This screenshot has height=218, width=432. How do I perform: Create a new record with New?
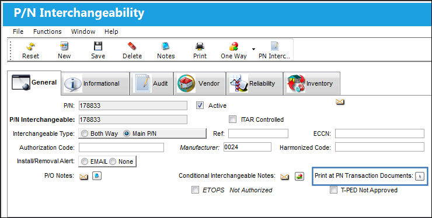tap(64, 50)
